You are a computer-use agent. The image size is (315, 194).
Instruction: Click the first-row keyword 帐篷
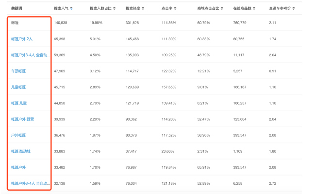[x=15, y=22]
